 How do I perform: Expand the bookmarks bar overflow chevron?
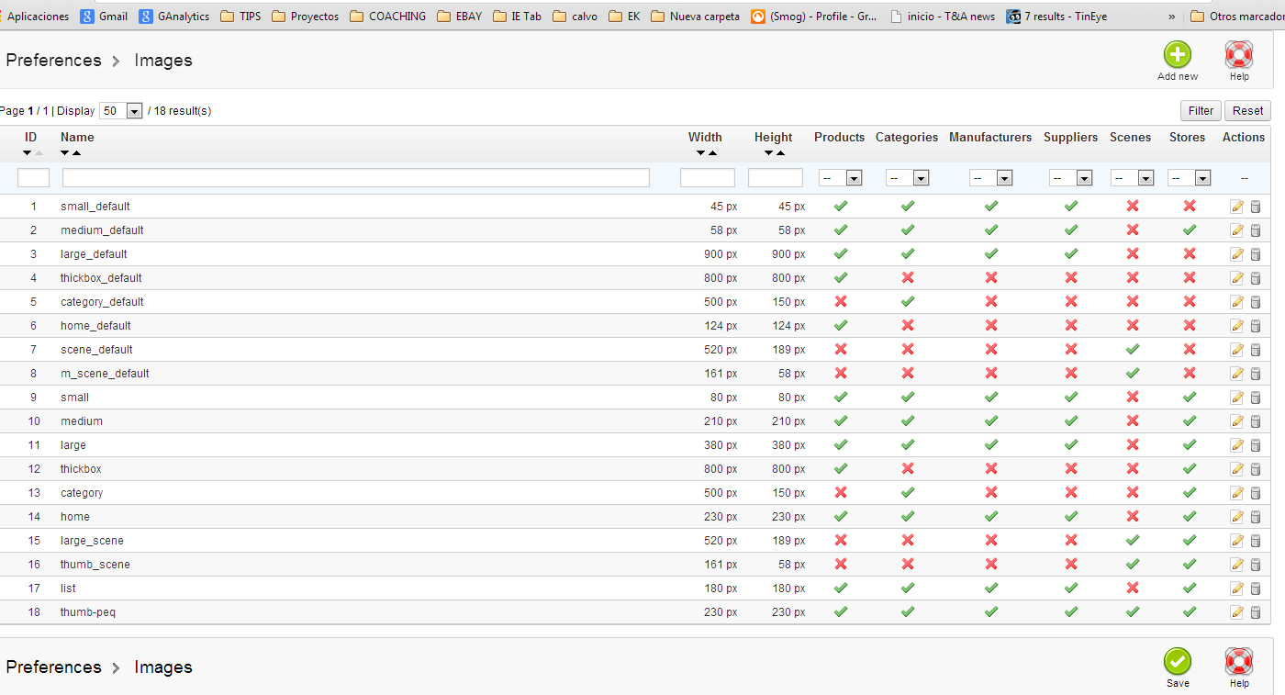pyautogui.click(x=1171, y=17)
